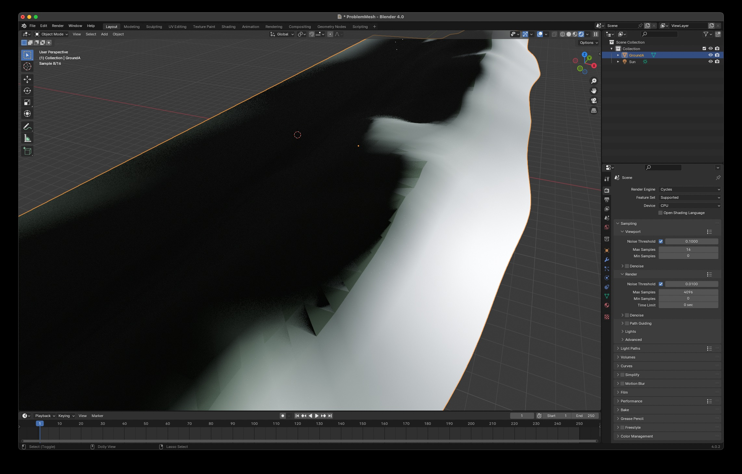Jump to the timeline end frame
The height and width of the screenshot is (474, 742).
tap(330, 416)
